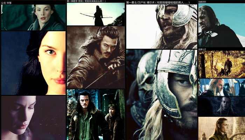
Task: Open the upper helmeted warrior image
Action: pyautogui.click(x=161, y=27)
